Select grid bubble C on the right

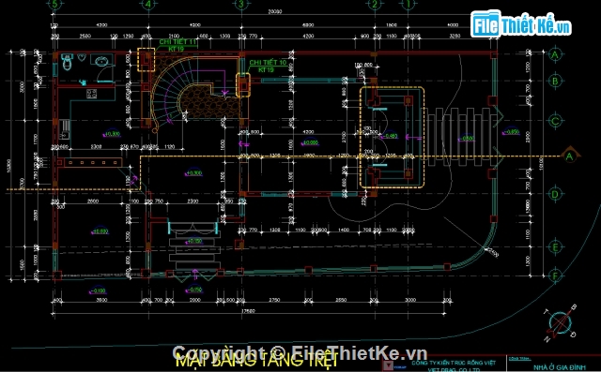[555, 121]
